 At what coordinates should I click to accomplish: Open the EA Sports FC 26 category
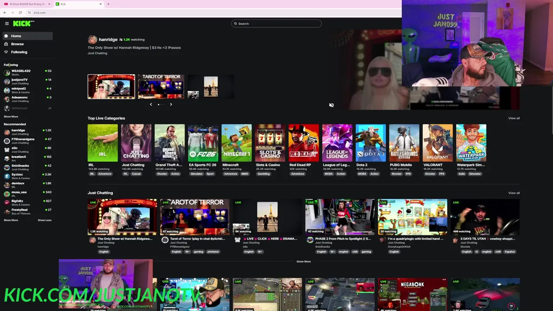tap(203, 143)
